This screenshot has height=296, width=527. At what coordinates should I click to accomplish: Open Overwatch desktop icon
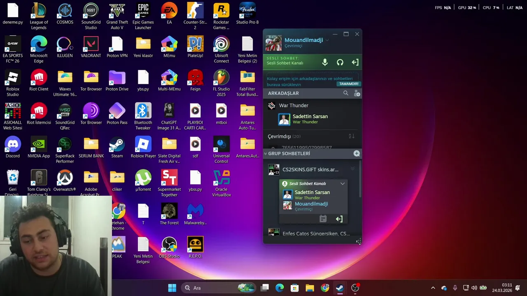click(65, 181)
